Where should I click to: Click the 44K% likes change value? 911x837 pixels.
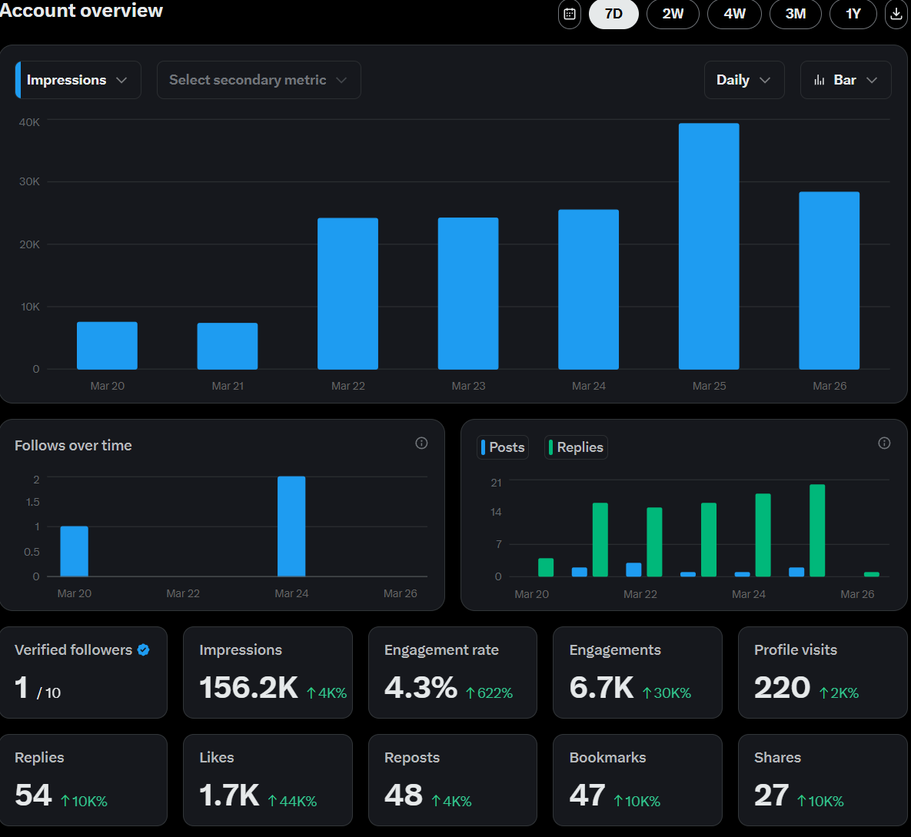pos(292,802)
